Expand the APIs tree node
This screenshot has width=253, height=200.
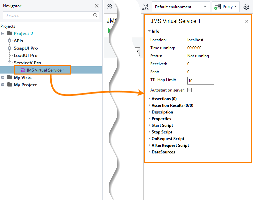(x=10, y=41)
